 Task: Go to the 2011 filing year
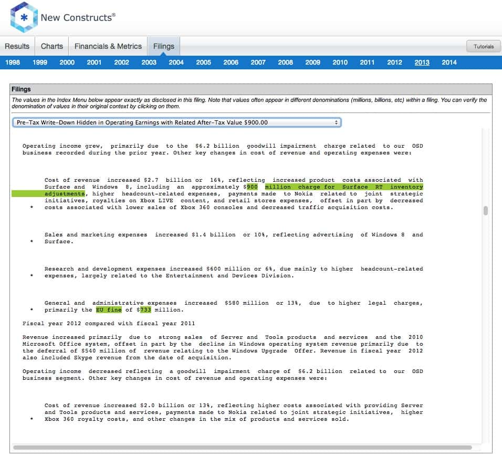tap(367, 63)
